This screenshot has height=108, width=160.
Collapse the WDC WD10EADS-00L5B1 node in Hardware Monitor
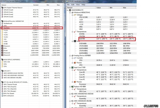[70, 101]
